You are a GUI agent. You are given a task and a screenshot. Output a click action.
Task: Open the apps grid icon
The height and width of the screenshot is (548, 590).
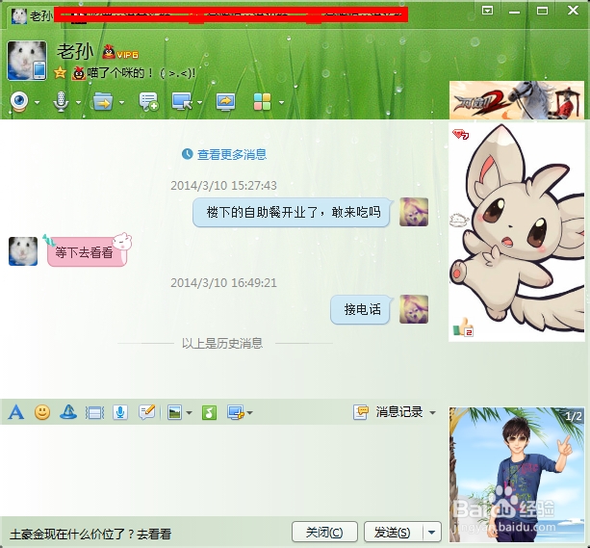coord(262,102)
